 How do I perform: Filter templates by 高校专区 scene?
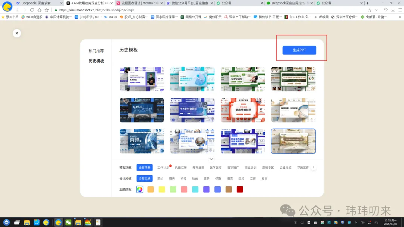point(268,168)
